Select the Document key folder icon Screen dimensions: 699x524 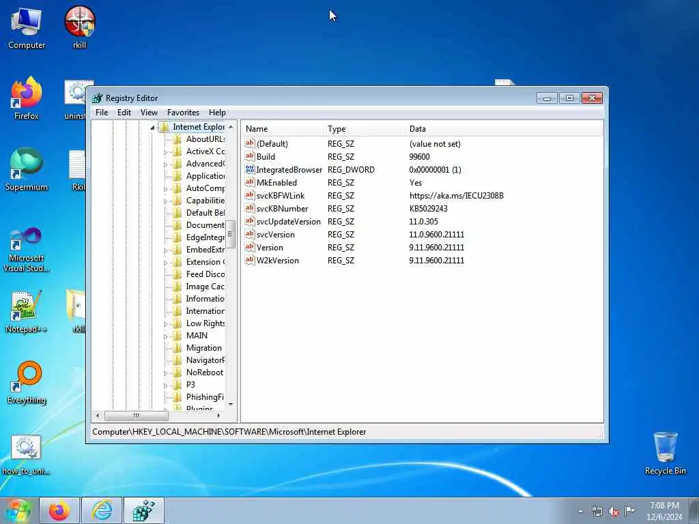(x=177, y=225)
